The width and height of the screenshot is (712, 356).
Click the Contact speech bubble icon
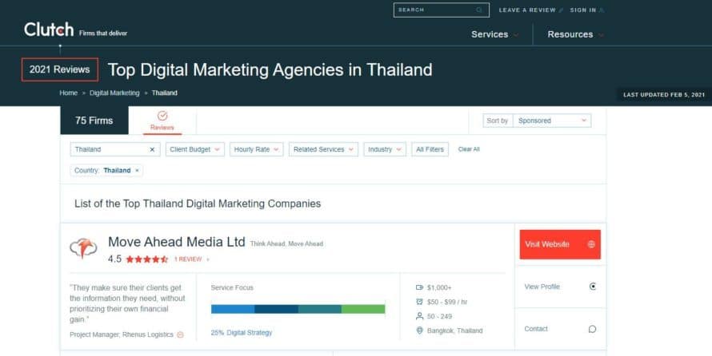(x=592, y=329)
